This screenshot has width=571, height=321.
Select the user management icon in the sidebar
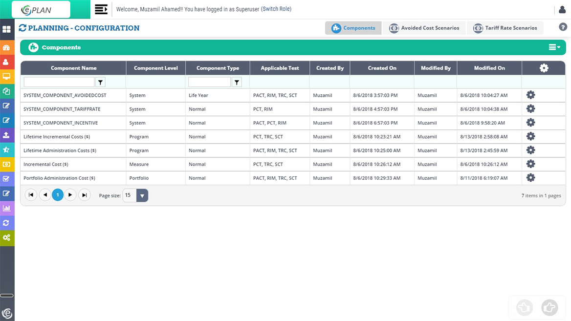pos(7,62)
